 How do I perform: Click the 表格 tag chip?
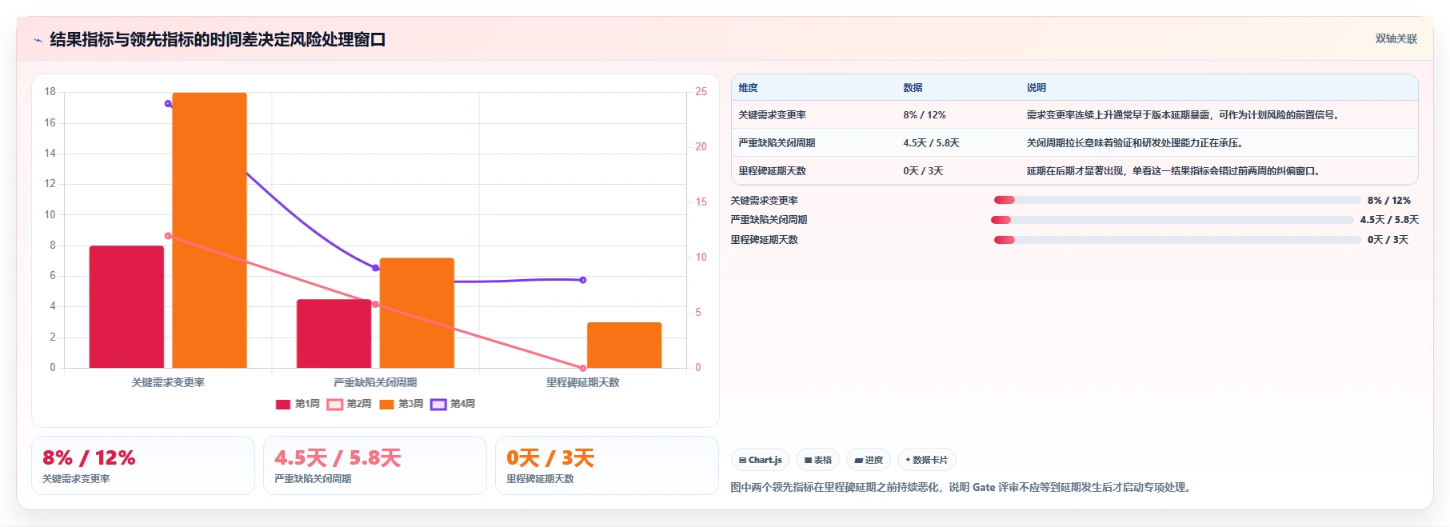pyautogui.click(x=817, y=460)
